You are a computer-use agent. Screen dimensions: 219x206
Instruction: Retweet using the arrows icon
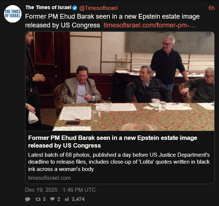[x=38, y=199]
